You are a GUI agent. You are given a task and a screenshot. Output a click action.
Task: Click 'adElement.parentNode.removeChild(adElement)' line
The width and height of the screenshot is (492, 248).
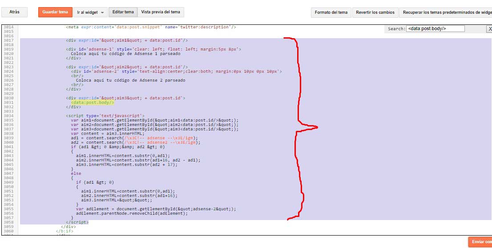pos(132,213)
